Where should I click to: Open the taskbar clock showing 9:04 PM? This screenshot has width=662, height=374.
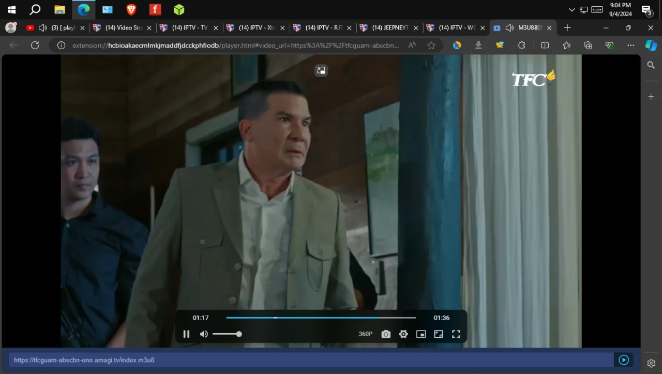pyautogui.click(x=621, y=10)
